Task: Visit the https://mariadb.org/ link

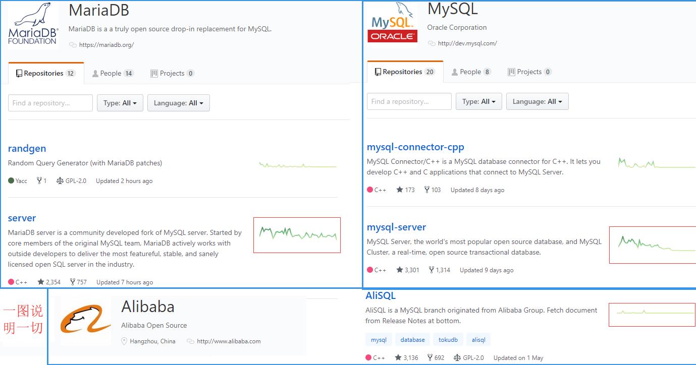Action: pyautogui.click(x=106, y=45)
